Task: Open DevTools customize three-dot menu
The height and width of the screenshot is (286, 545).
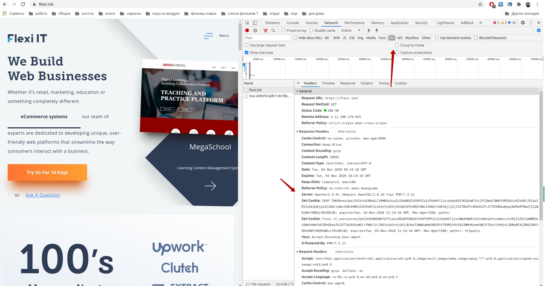Action: click(x=531, y=23)
